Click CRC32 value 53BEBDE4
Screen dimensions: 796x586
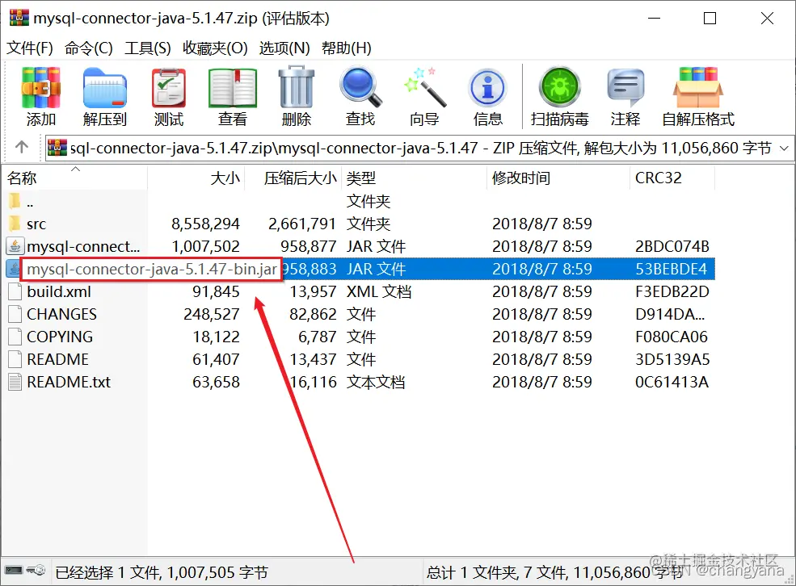tap(671, 269)
